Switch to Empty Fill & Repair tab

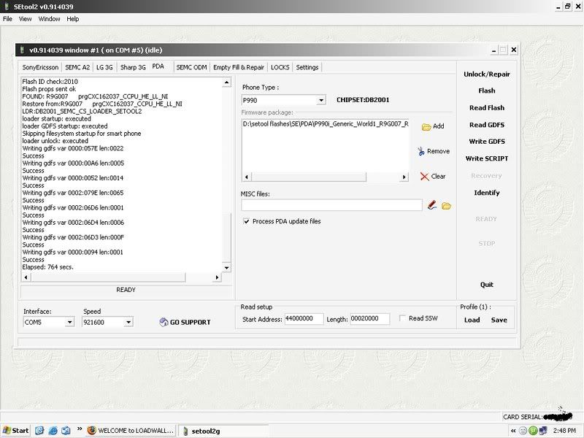pyautogui.click(x=239, y=67)
